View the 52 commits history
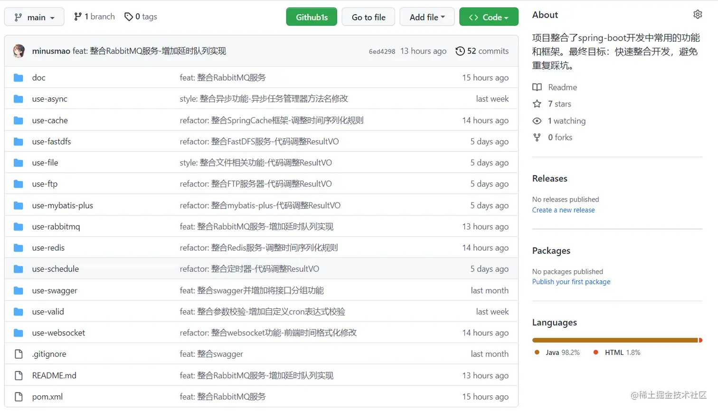Image resolution: width=718 pixels, height=411 pixels. pos(482,51)
